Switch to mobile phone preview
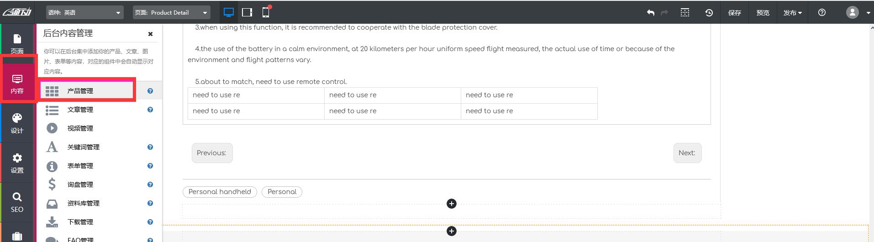This screenshot has width=874, height=242. click(265, 12)
